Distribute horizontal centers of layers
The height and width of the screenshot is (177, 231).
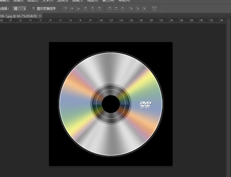pos(137,8)
